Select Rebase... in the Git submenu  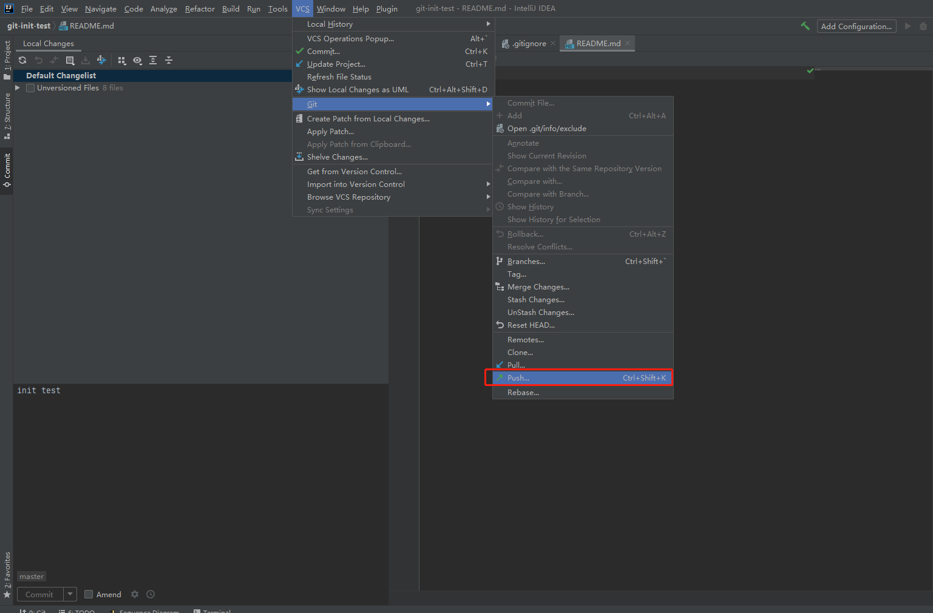(x=583, y=393)
